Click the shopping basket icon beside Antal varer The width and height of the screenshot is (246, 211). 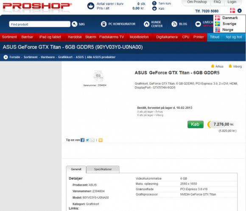[x=91, y=6]
